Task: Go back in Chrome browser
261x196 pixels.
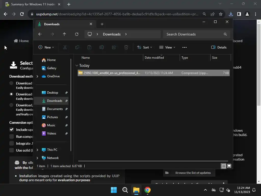Action: click(x=6, y=14)
